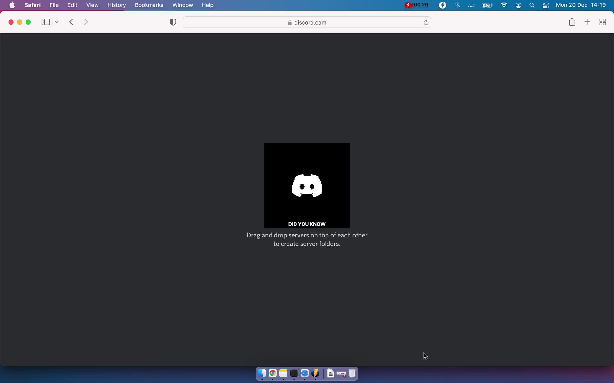
Task: Open the Share sheet
Action: click(572, 22)
